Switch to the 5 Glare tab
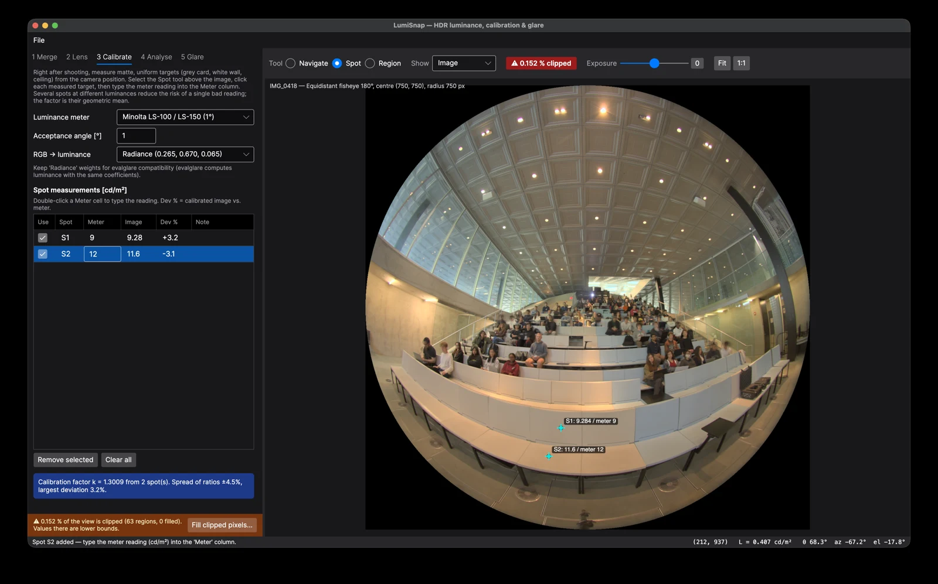 [x=192, y=57]
